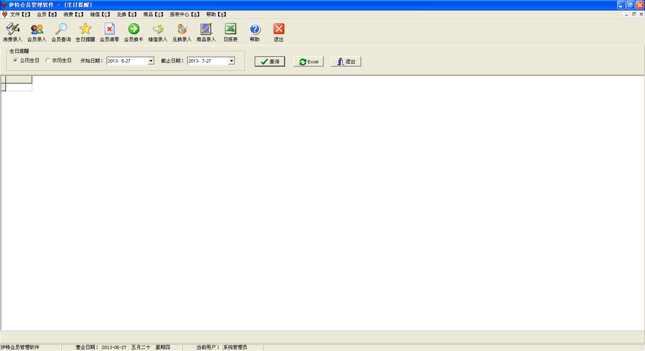Open the 消费【X】 menu
The height and width of the screenshot is (351, 645).
pos(73,15)
